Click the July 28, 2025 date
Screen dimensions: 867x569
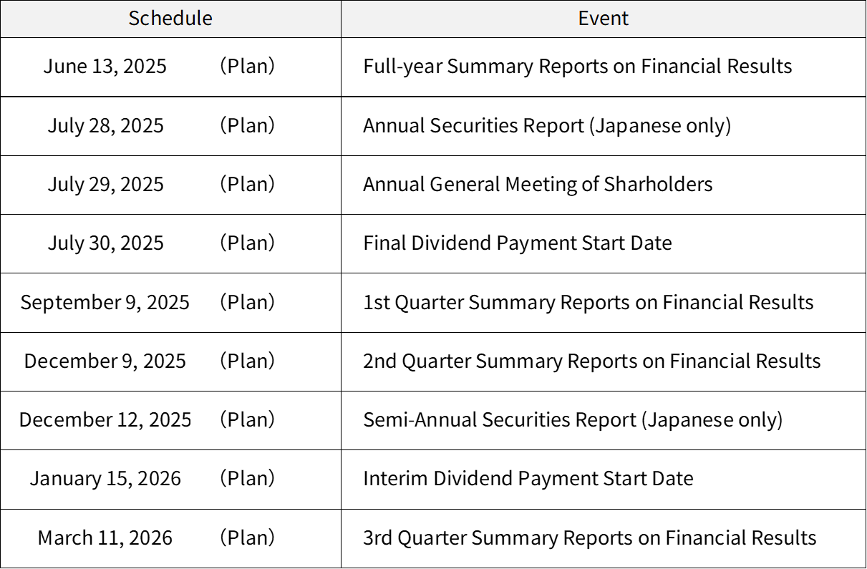coord(106,125)
